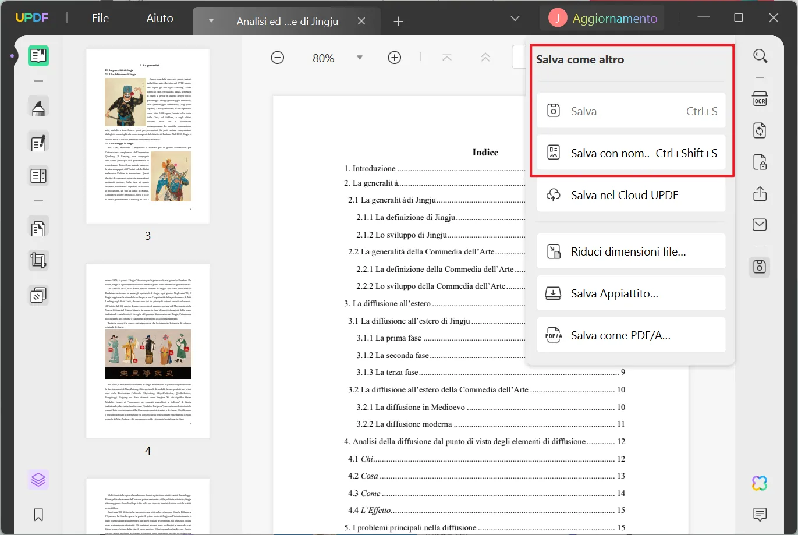Toggle the bookmarks panel
Screen dimensions: 798x535
click(x=38, y=515)
